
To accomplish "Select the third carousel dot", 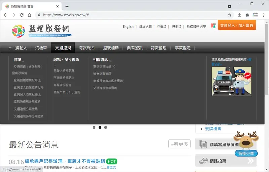I will tap(106, 127).
